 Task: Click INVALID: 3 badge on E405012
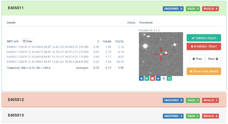coord(210,100)
